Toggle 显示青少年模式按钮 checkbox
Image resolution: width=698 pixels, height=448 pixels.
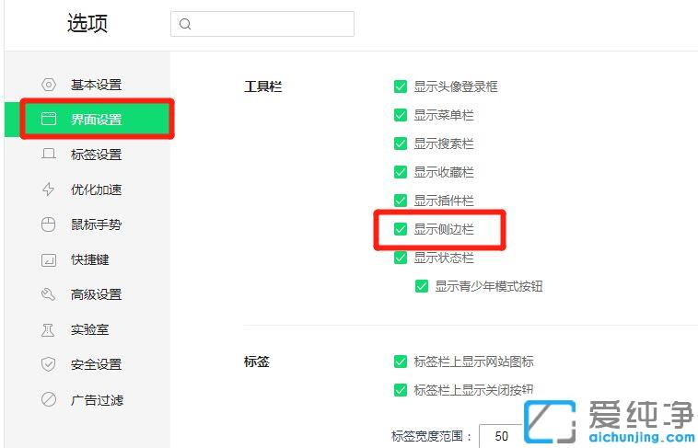pyautogui.click(x=422, y=286)
